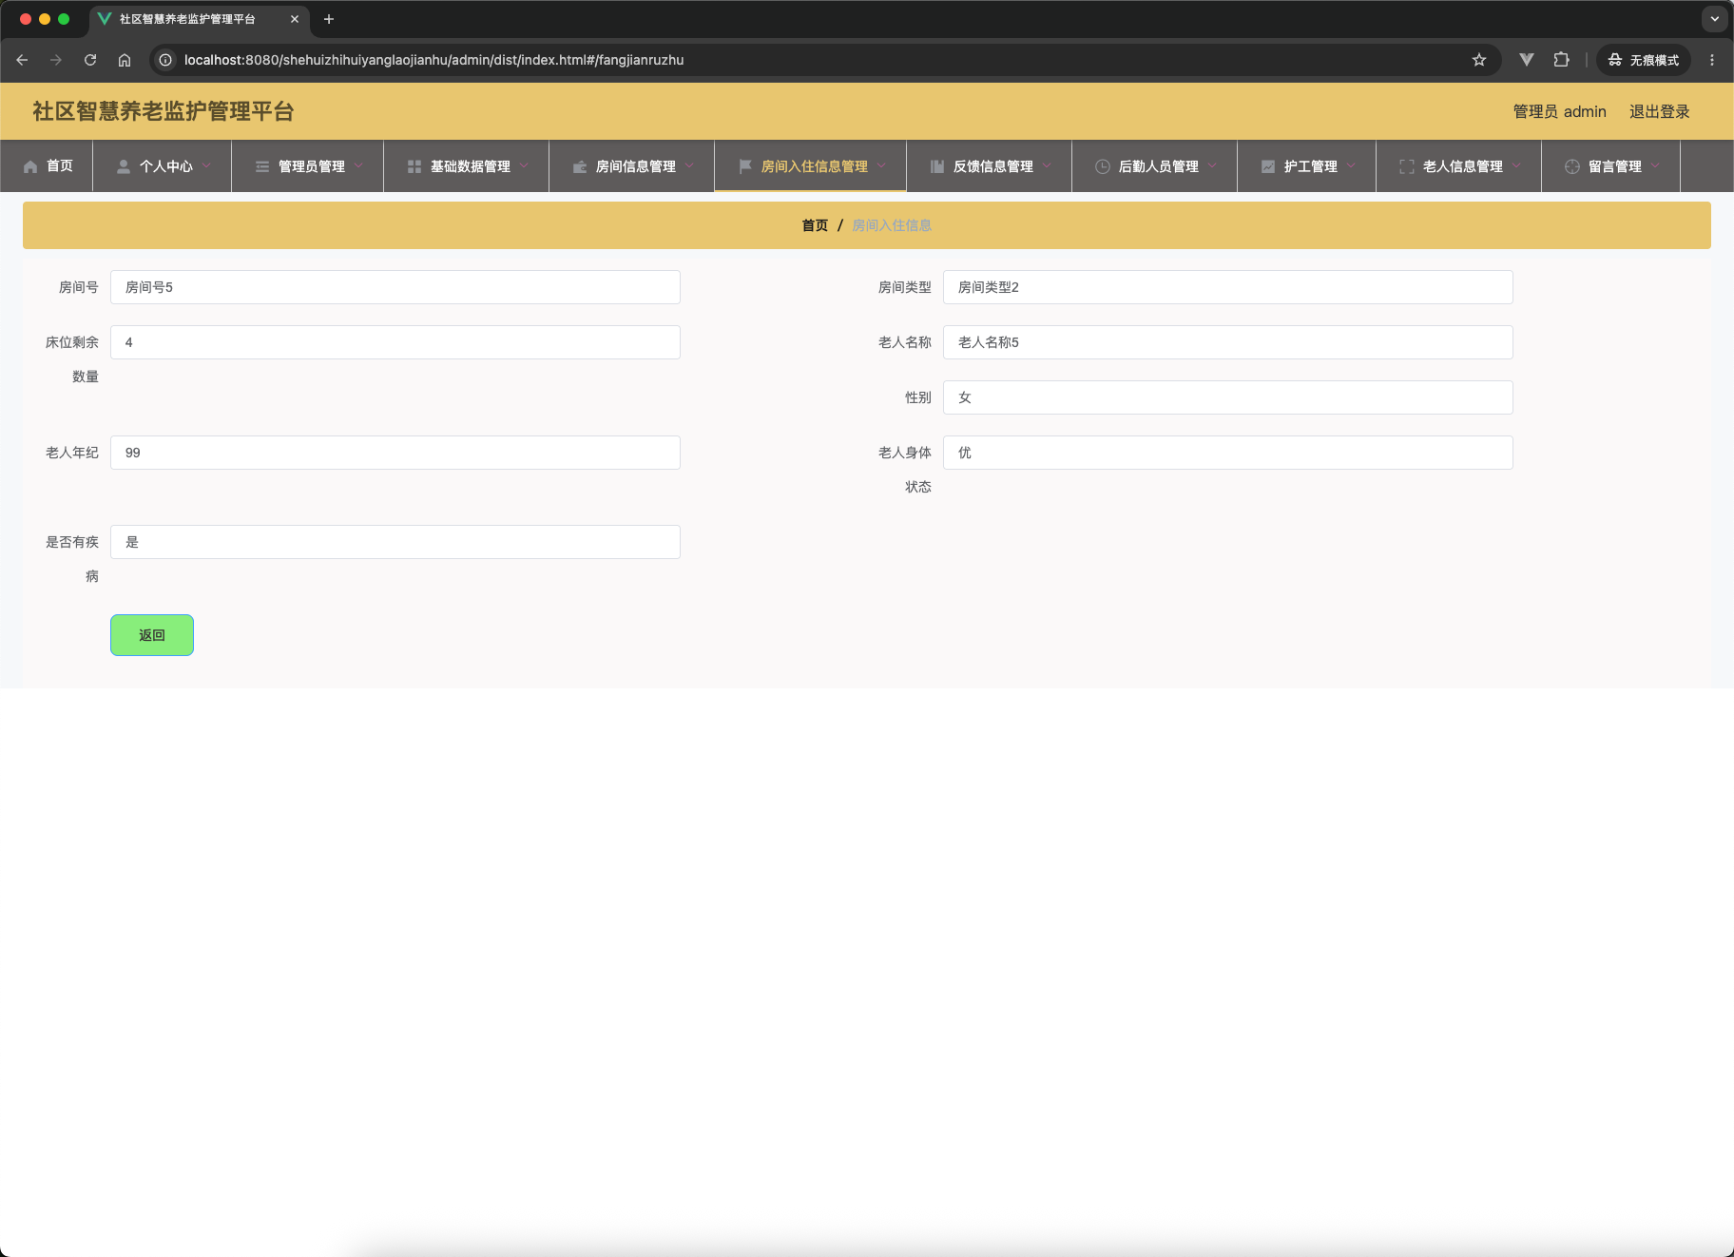This screenshot has height=1257, width=1734.
Task: Click the home icon in navigation menu
Action: click(30, 166)
